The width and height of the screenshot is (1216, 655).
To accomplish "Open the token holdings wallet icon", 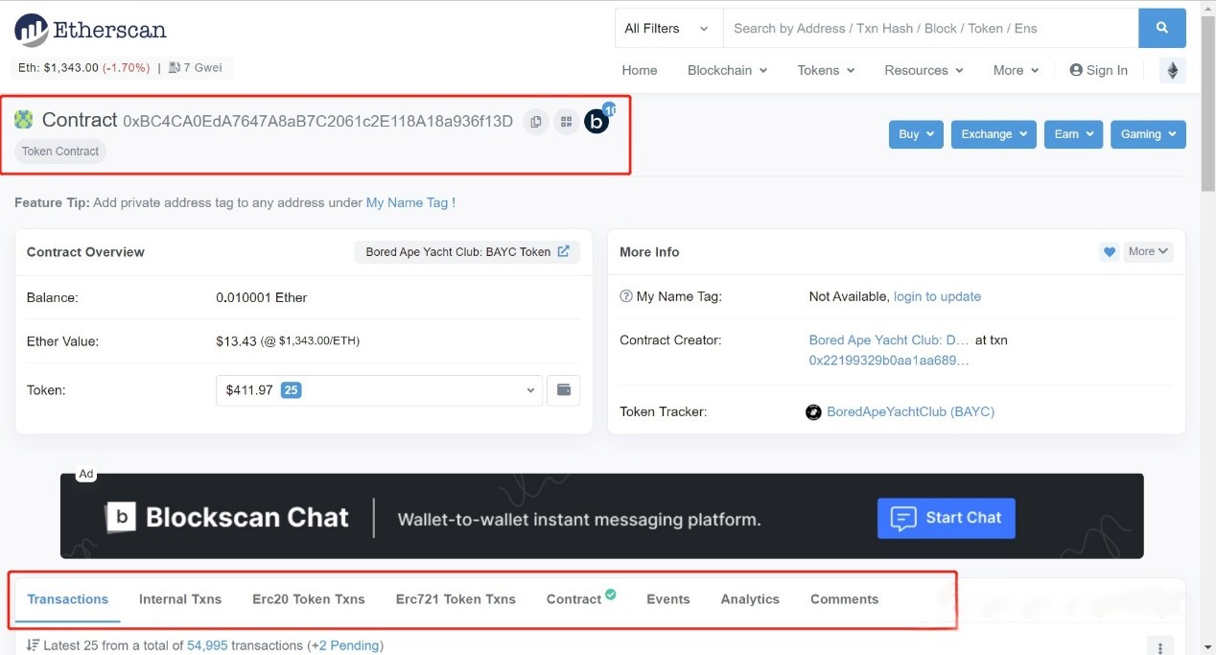I will pos(564,390).
